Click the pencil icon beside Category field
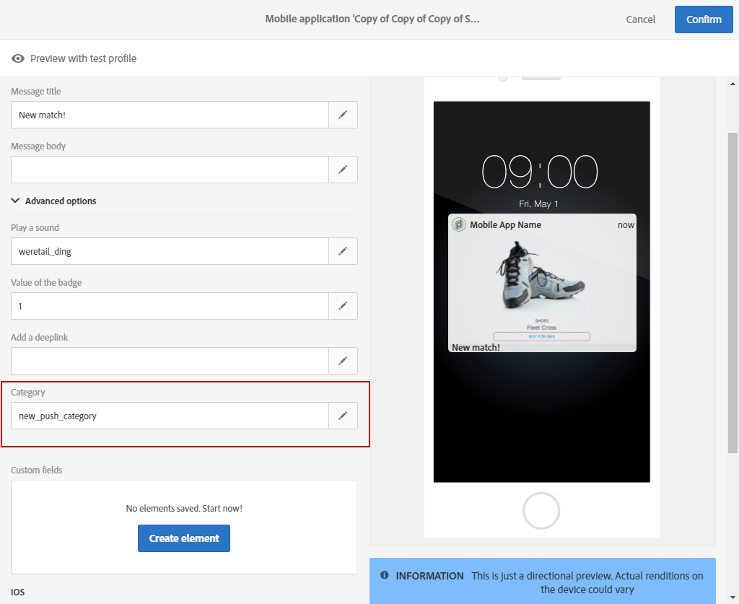This screenshot has width=739, height=604. point(343,416)
